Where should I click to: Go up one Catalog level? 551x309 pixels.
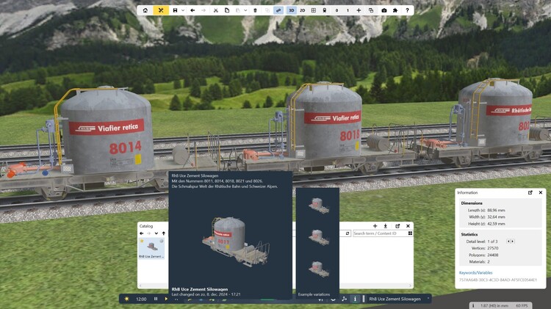163,233
